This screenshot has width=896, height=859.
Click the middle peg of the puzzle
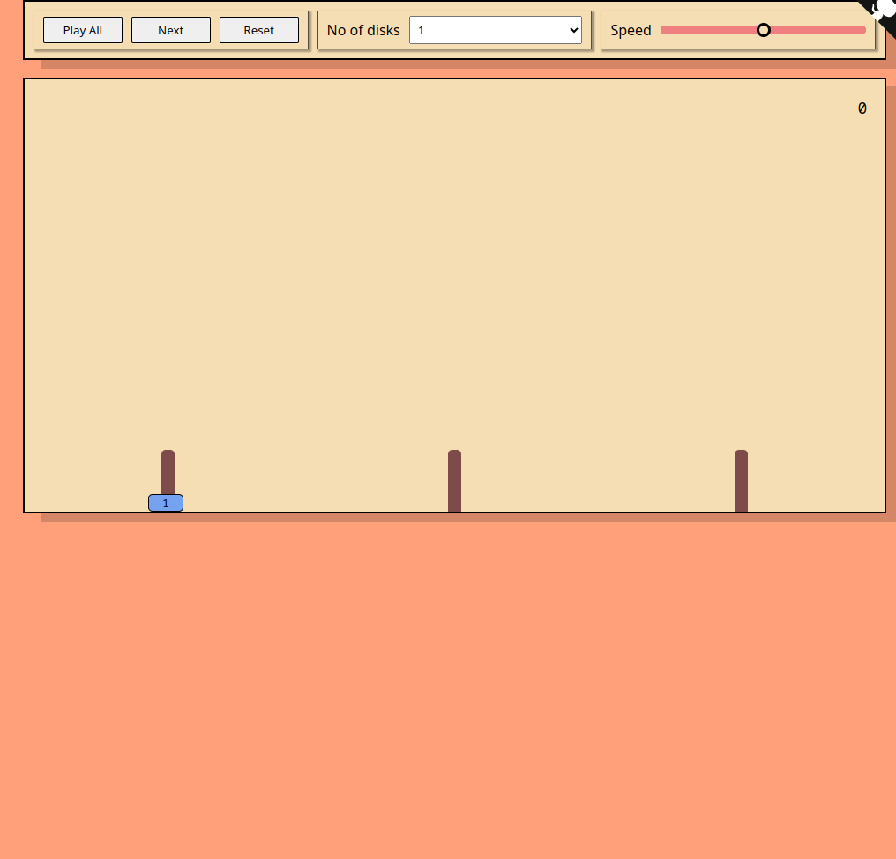[454, 481]
